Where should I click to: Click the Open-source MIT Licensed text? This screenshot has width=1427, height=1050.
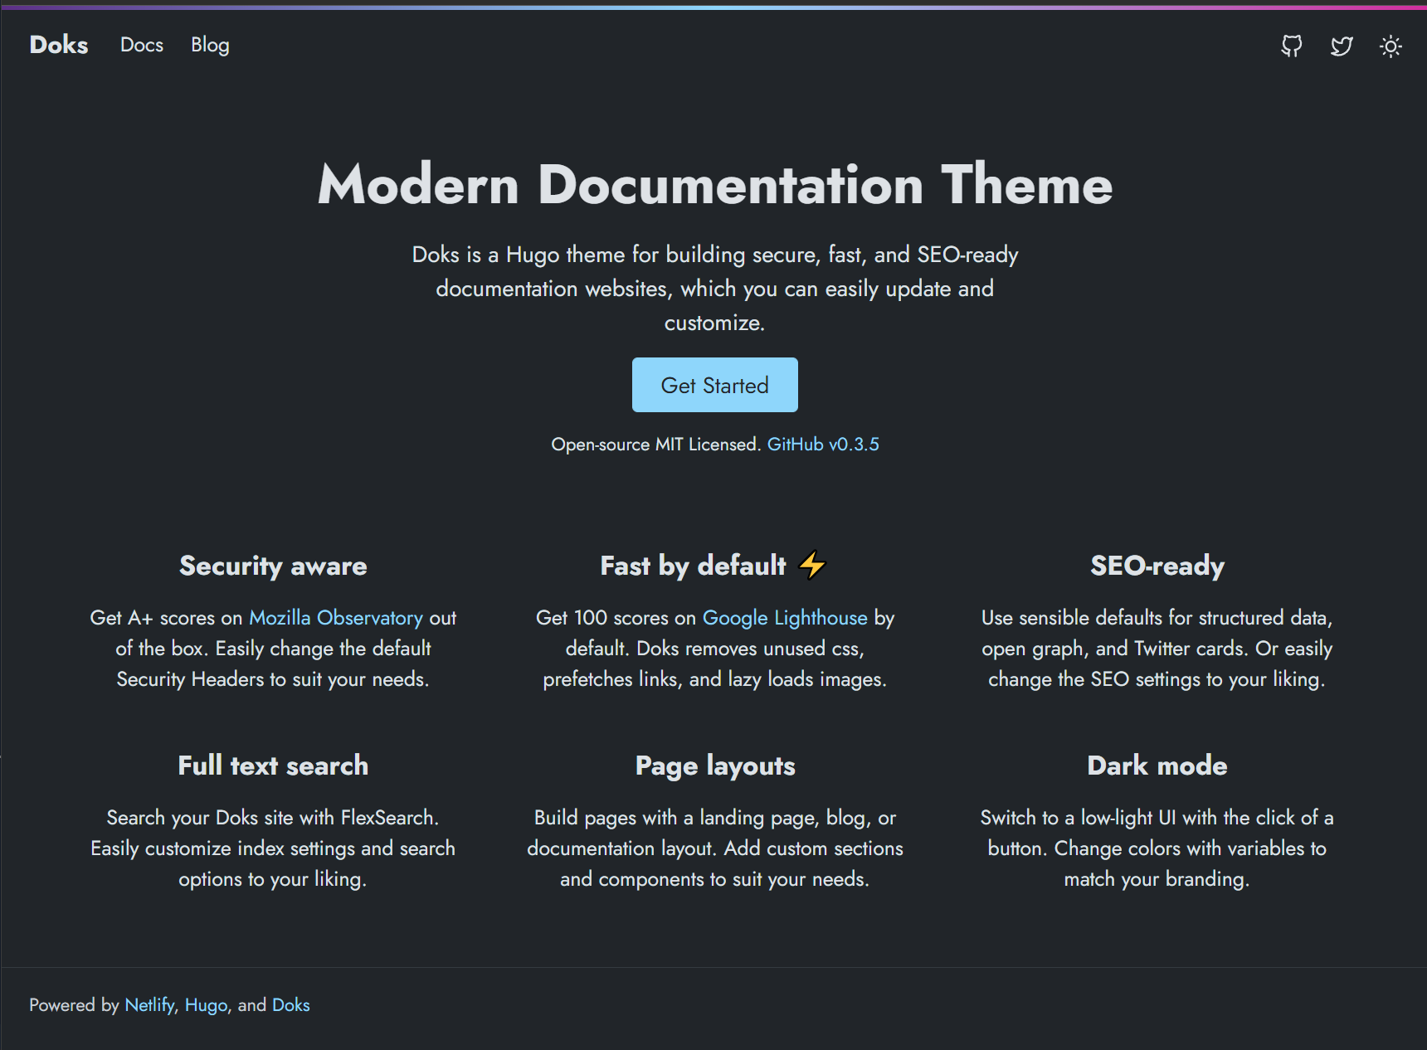click(655, 444)
